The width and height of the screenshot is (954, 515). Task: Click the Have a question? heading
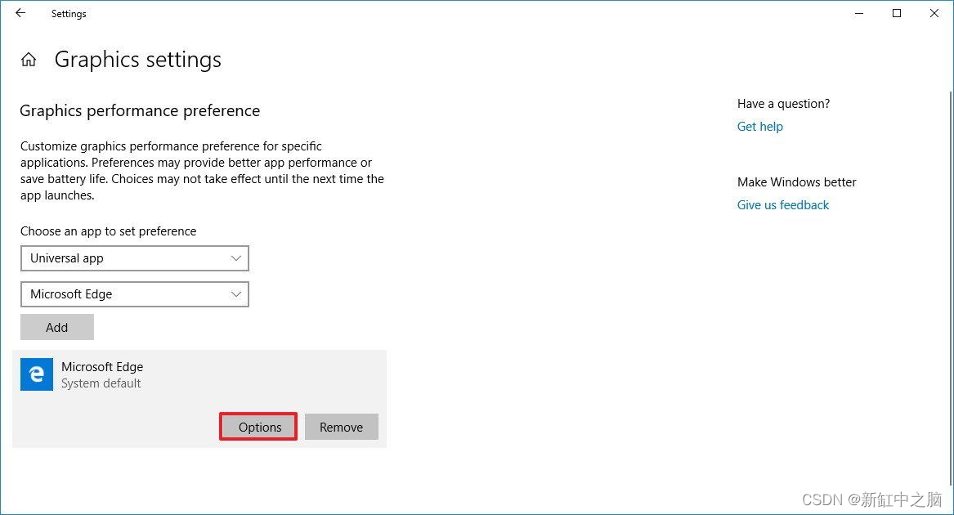tap(784, 104)
